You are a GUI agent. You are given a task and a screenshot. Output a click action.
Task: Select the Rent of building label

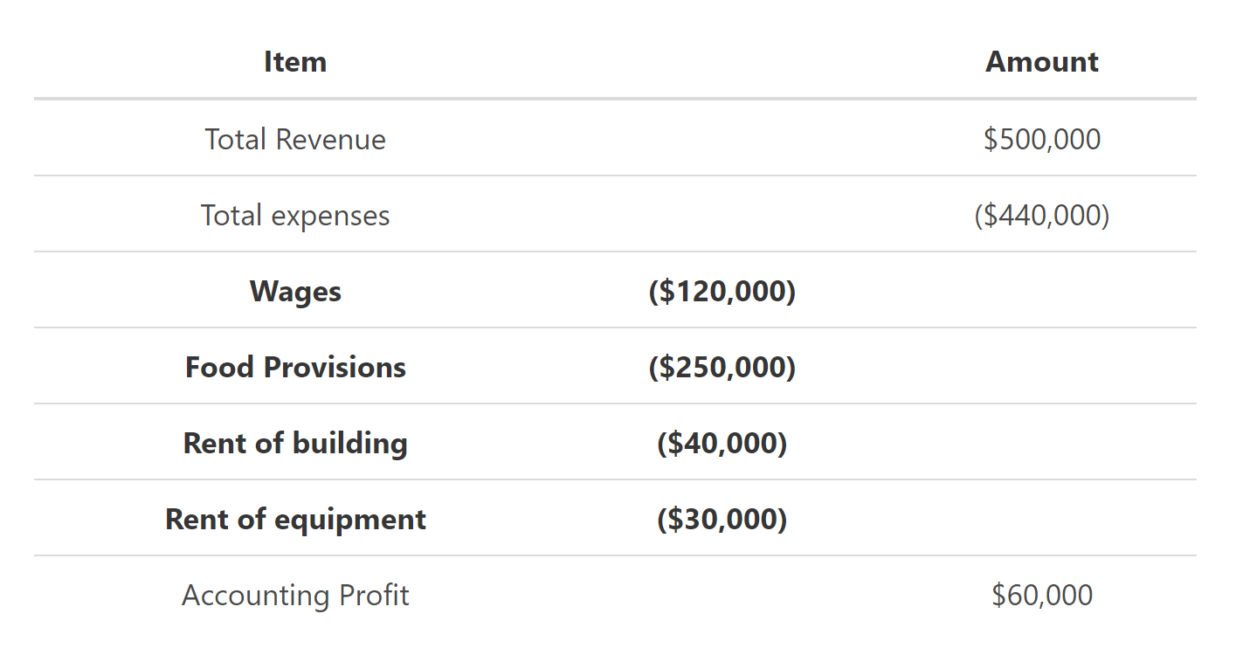pyautogui.click(x=295, y=444)
